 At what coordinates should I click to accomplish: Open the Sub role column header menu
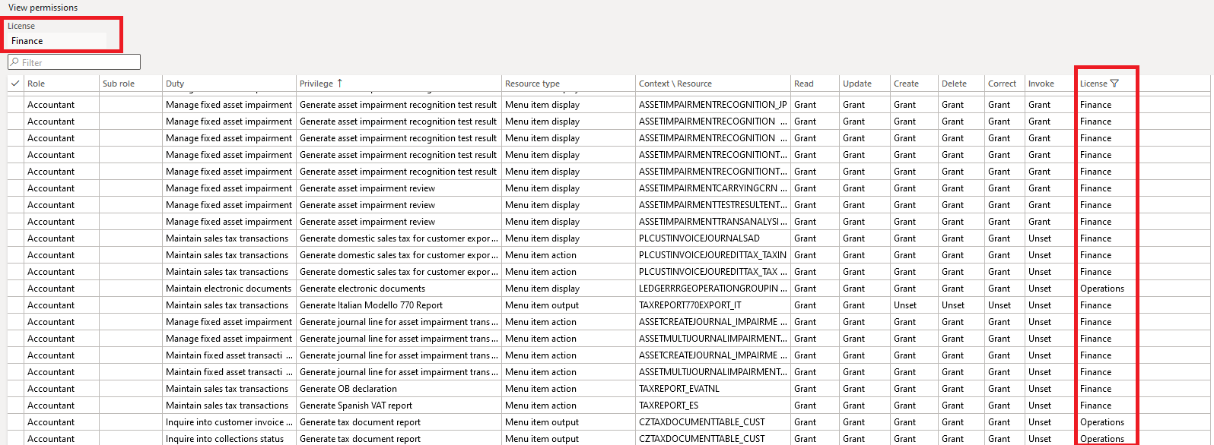point(130,84)
